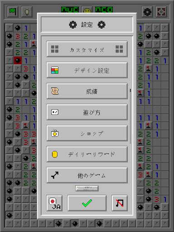Click the fullscreen focus icon at top right
This screenshot has height=232, width=174.
161,12
